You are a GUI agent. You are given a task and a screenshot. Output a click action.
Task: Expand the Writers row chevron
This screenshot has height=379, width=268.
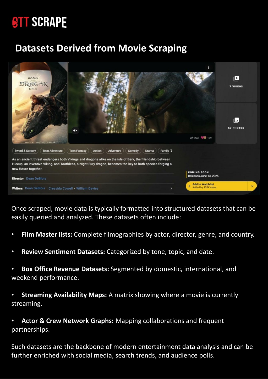[171, 188]
